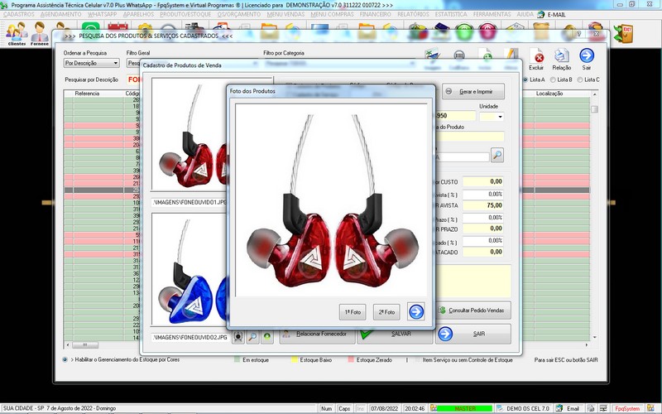The width and height of the screenshot is (662, 414).
Task: Click the WhatsApp green toolbar icon
Action: (91, 30)
